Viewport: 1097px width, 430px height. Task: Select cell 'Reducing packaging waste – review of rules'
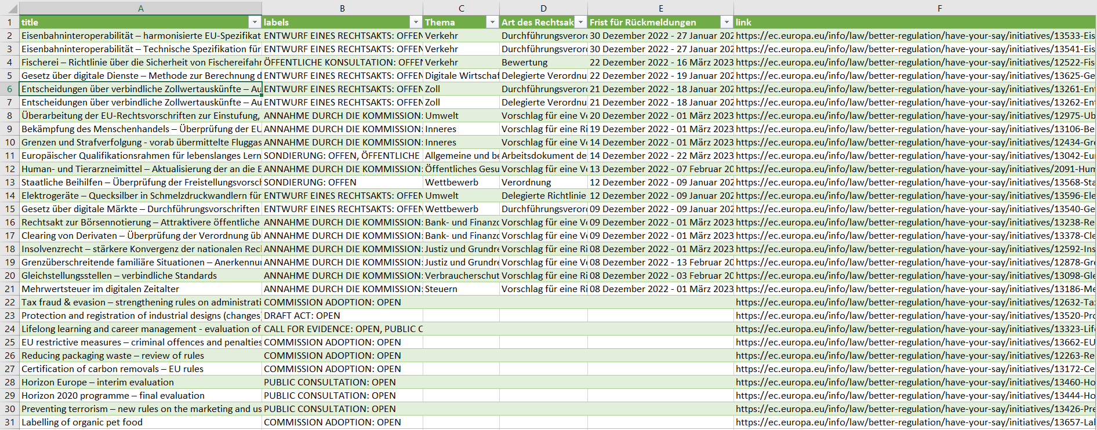click(x=140, y=355)
